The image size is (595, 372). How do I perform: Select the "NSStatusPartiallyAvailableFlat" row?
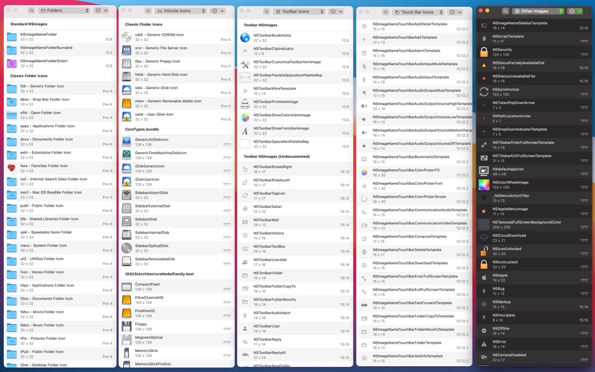534,65
